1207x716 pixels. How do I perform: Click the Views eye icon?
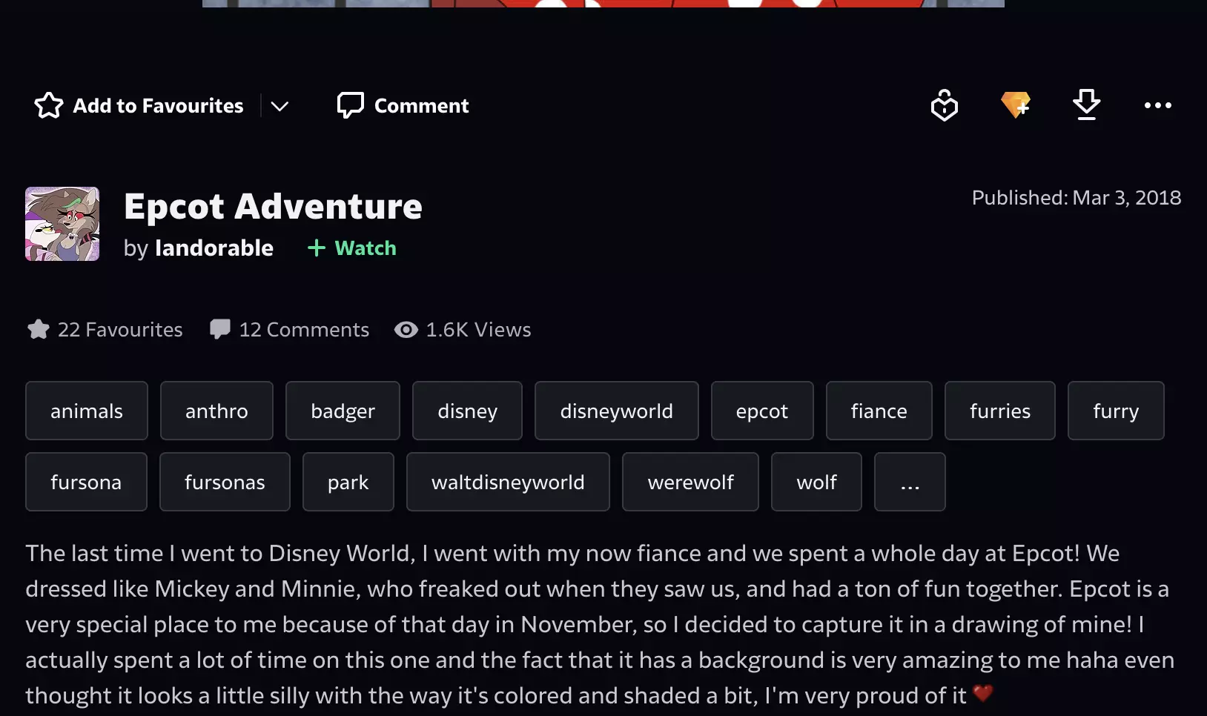406,329
